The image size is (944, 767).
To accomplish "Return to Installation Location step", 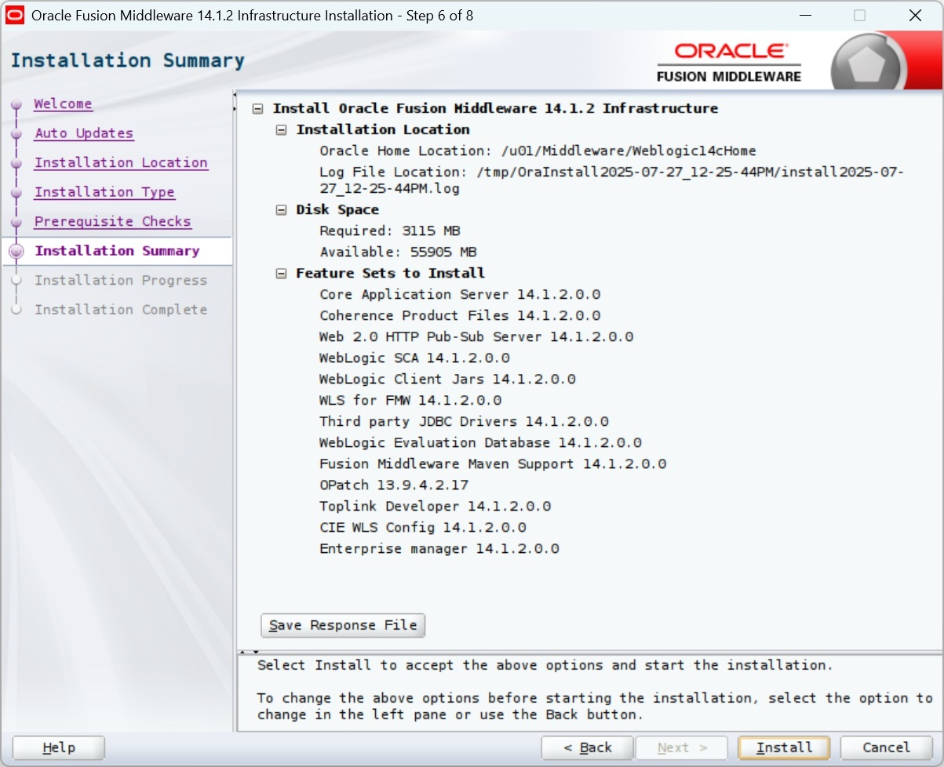I will [x=121, y=163].
